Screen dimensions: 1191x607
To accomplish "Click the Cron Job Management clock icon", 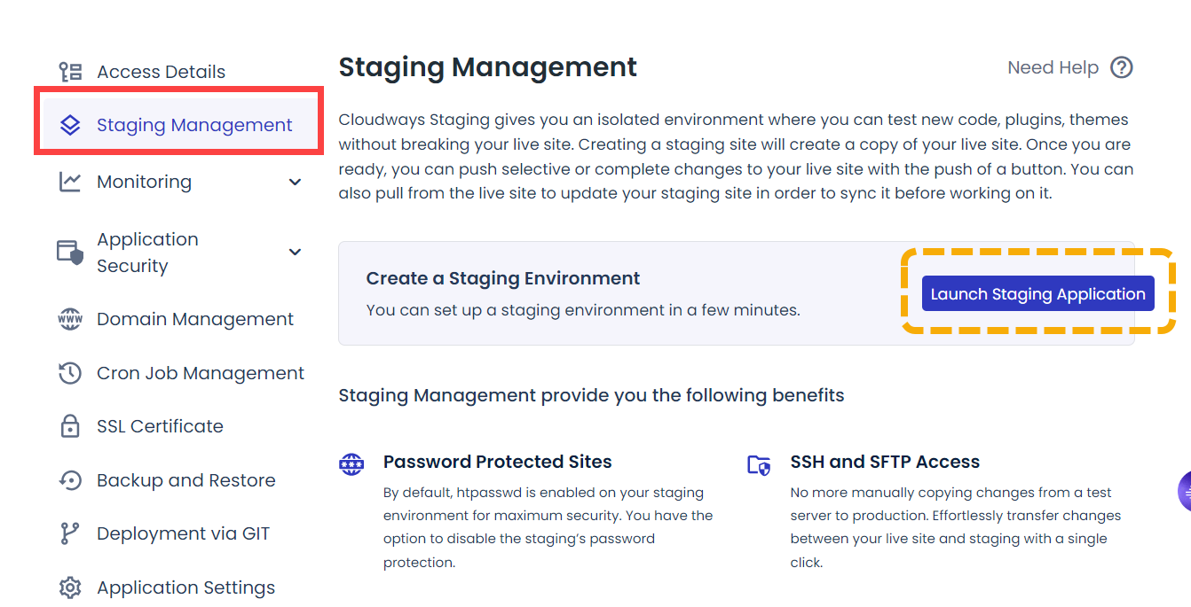I will pyautogui.click(x=70, y=373).
